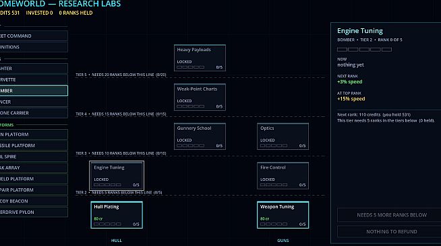Select the Weapon Tuning research node

pos(283,214)
